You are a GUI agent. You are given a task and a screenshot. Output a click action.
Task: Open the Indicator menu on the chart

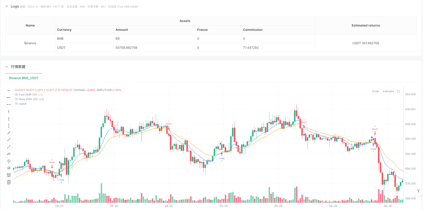tap(388, 92)
